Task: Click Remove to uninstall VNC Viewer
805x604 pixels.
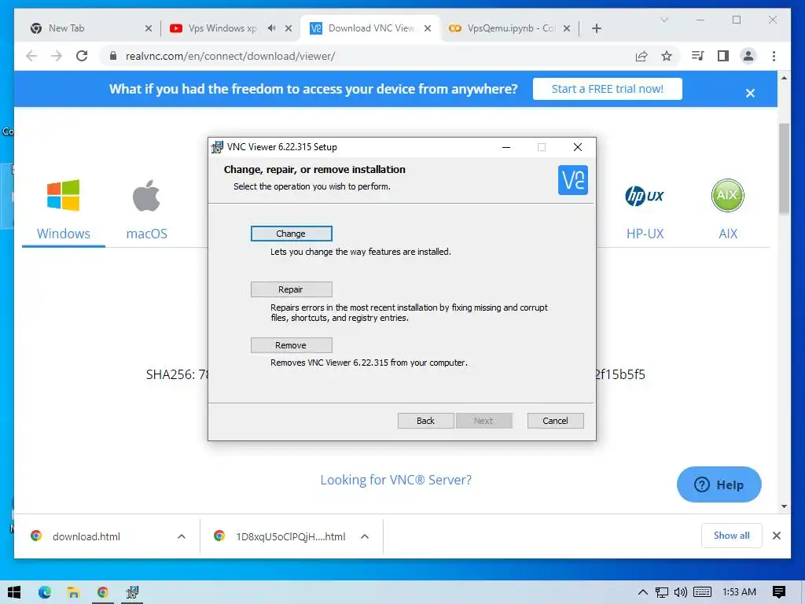Action: [291, 345]
